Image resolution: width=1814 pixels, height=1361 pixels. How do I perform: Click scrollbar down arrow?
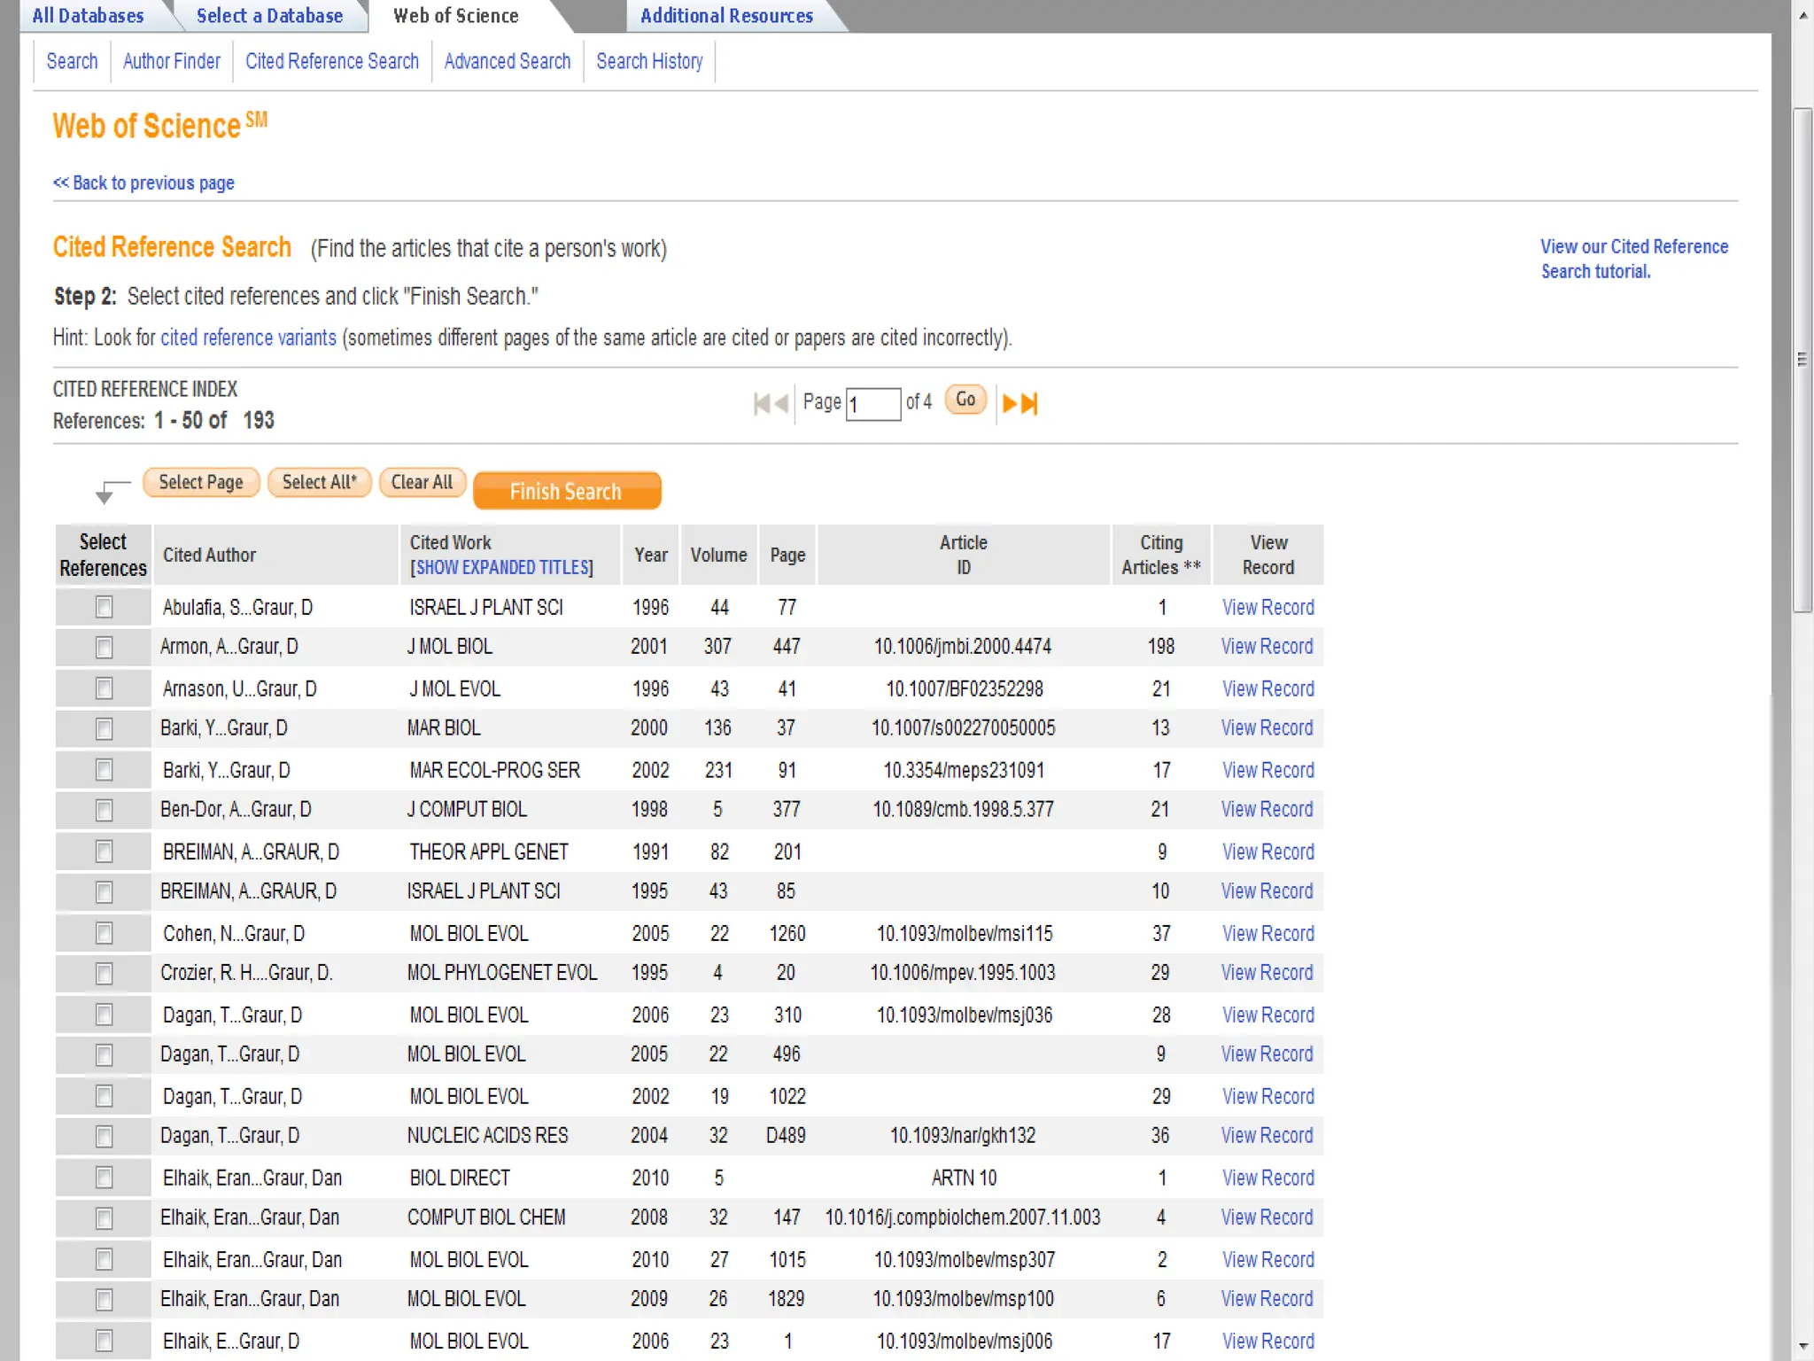pyautogui.click(x=1802, y=1347)
